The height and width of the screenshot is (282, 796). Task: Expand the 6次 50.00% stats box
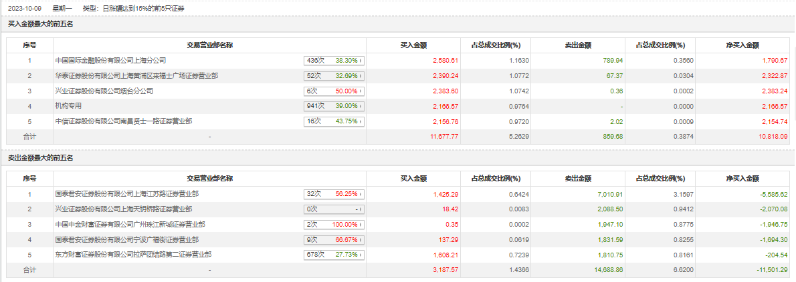click(334, 91)
